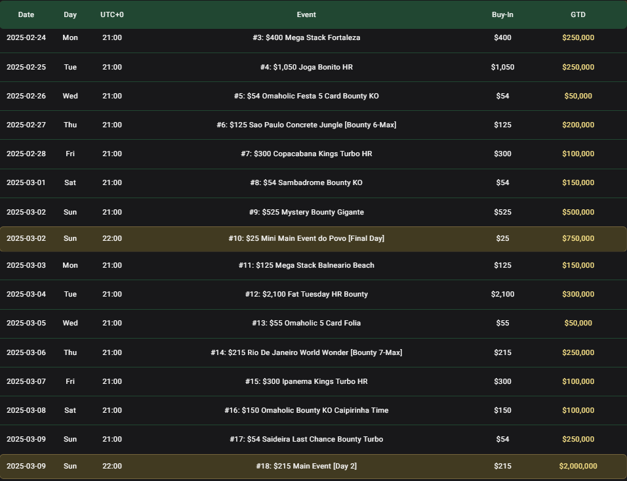
Task: Click the Buy-In column header
Action: 502,14
